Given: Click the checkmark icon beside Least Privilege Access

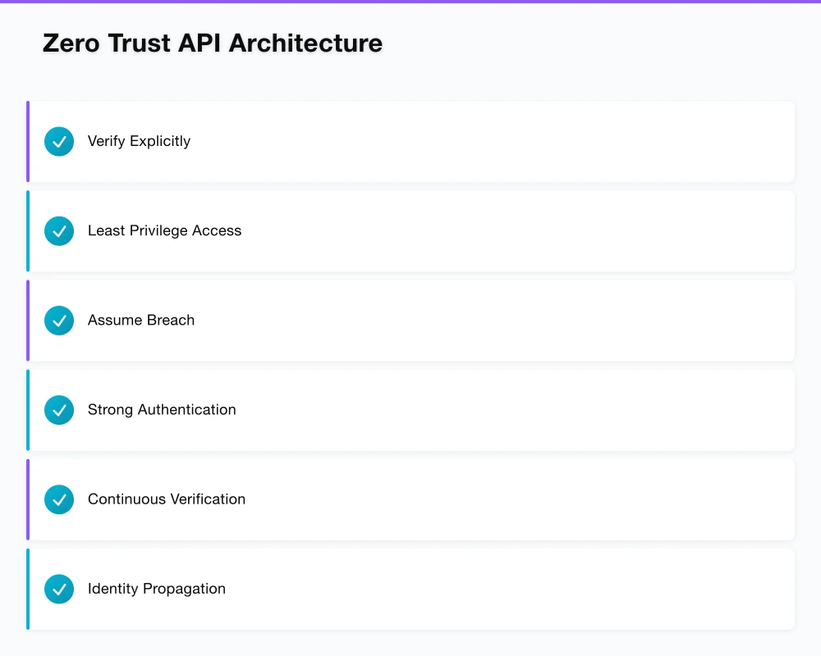Looking at the screenshot, I should pos(58,230).
